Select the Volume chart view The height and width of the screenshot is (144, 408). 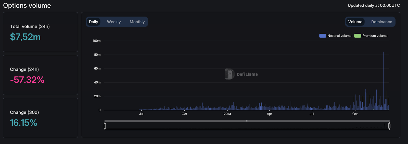click(x=355, y=22)
